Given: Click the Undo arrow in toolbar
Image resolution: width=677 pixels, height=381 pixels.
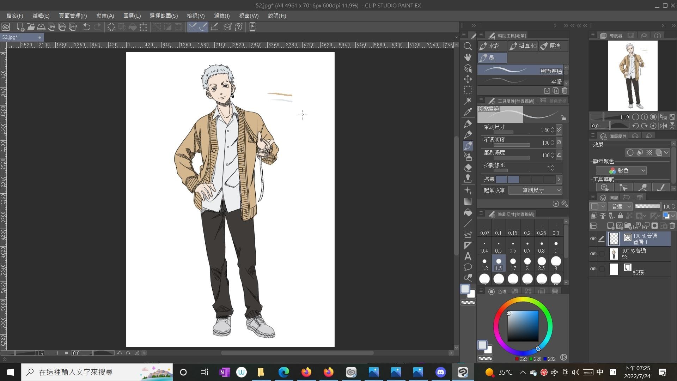Looking at the screenshot, I should (86, 27).
